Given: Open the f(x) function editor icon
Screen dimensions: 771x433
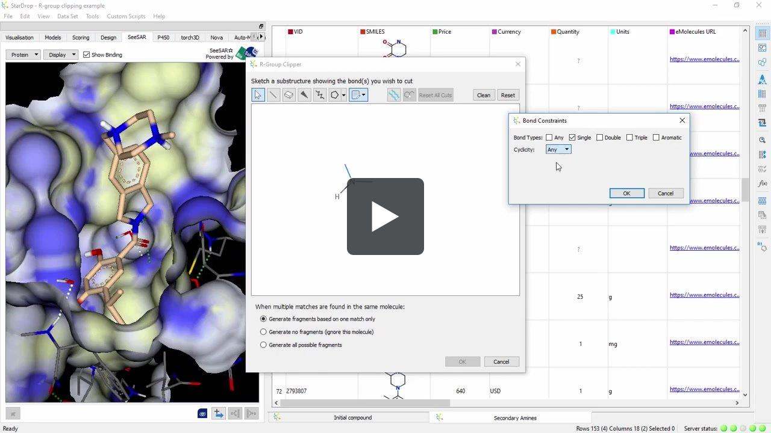Looking at the screenshot, I should tap(763, 184).
